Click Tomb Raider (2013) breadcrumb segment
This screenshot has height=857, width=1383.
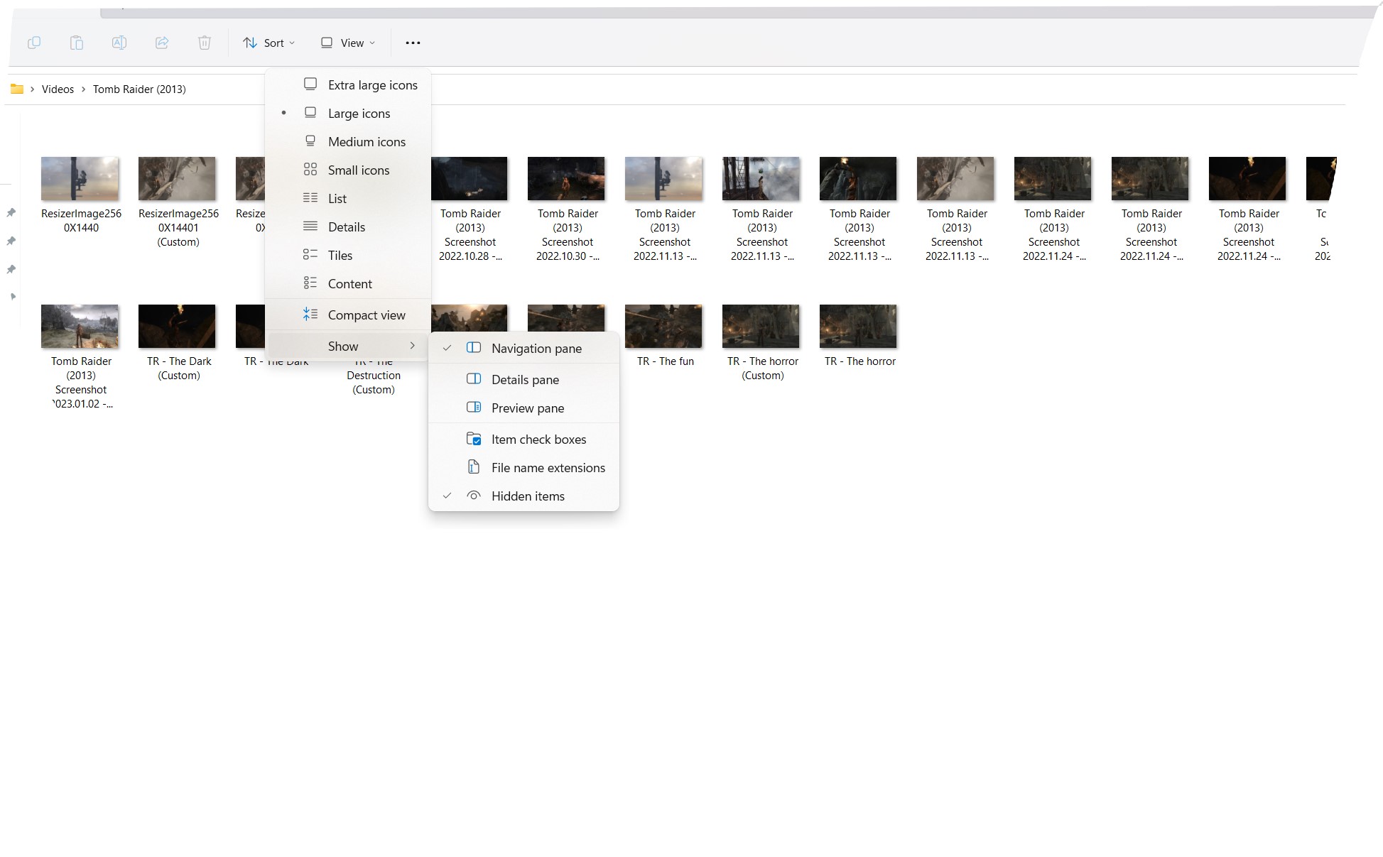(x=139, y=89)
